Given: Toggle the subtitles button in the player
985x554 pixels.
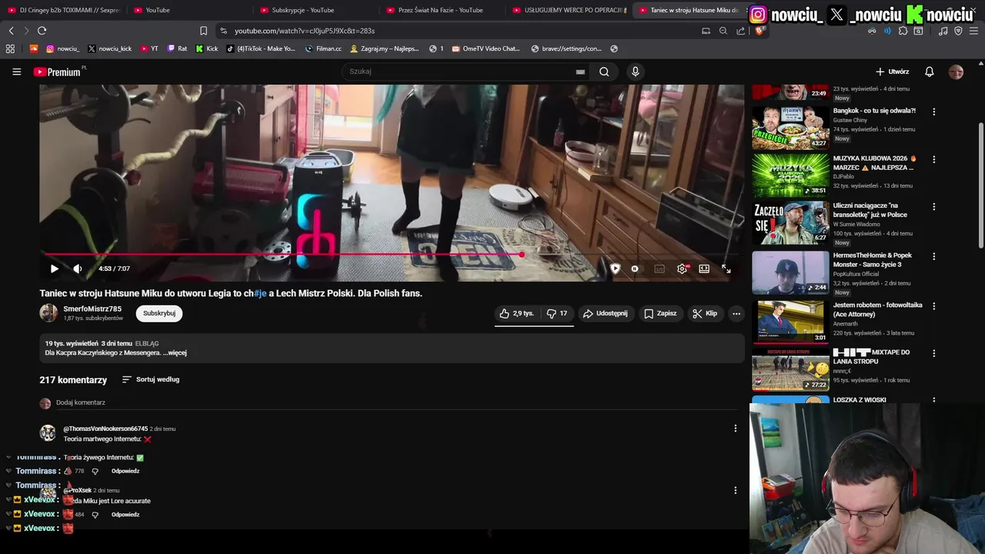Looking at the screenshot, I should (x=659, y=269).
